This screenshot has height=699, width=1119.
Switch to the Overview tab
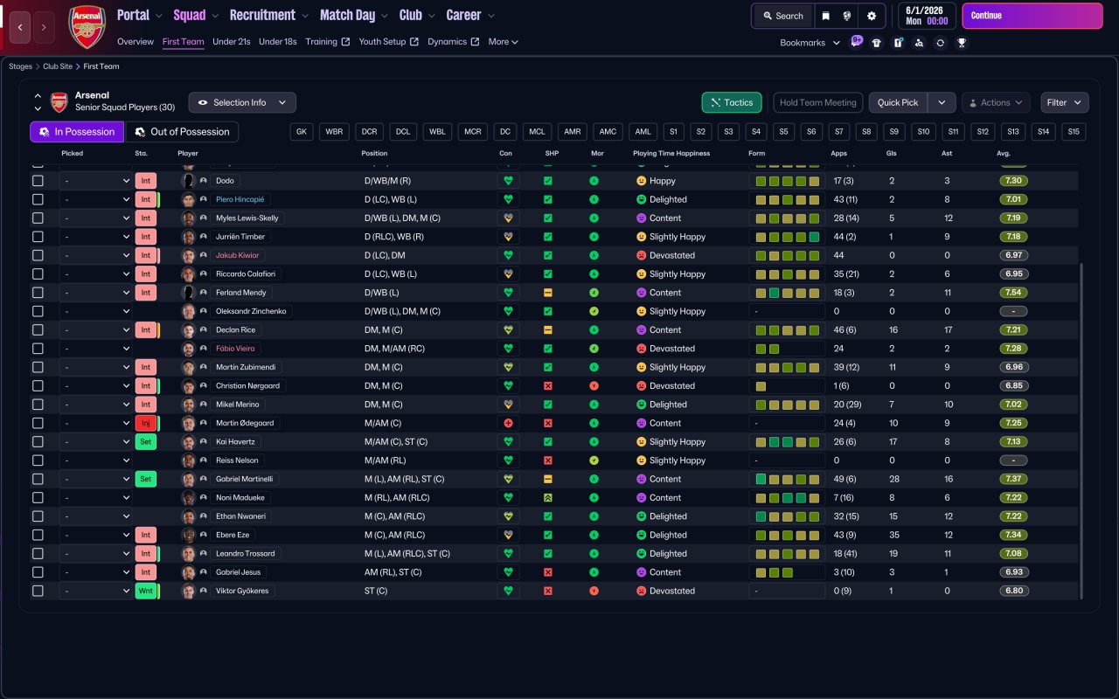click(136, 42)
